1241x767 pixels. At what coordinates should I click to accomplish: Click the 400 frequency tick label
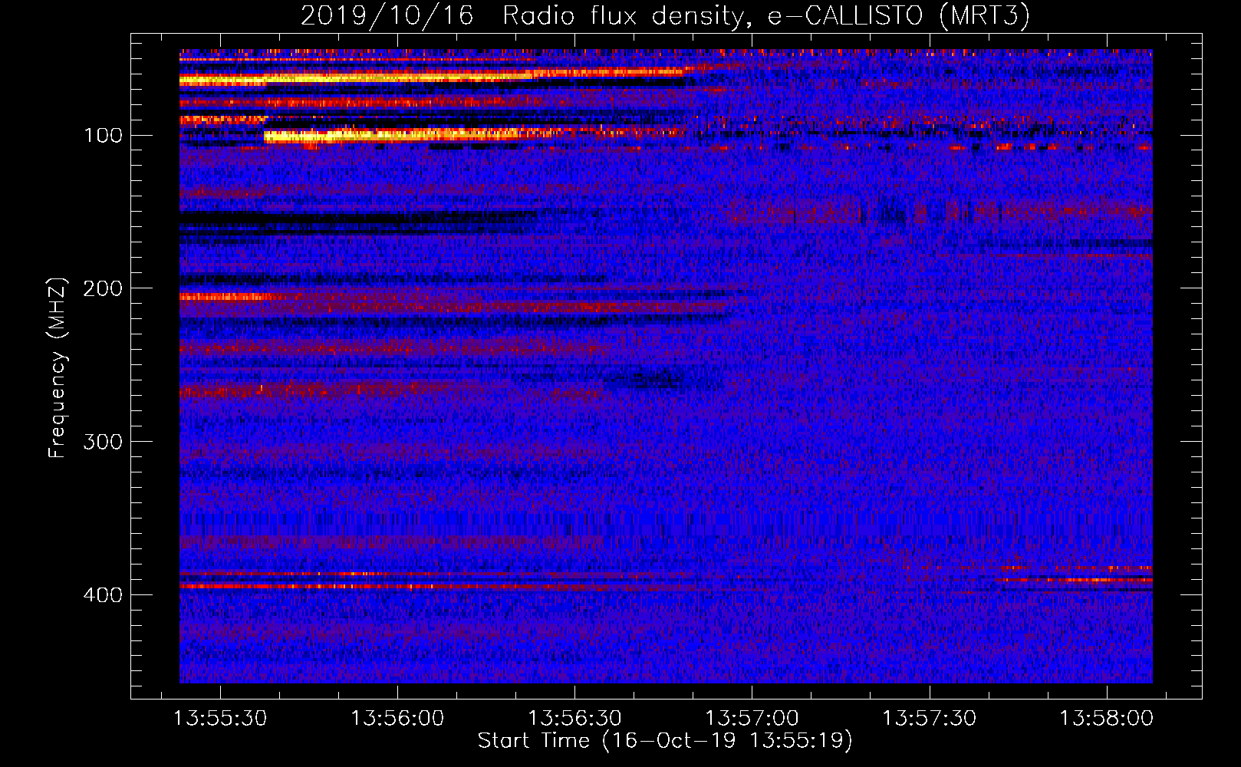(x=104, y=596)
